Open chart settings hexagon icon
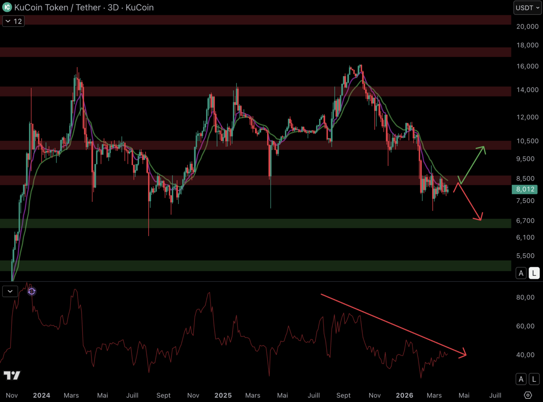The image size is (543, 402). 528,395
